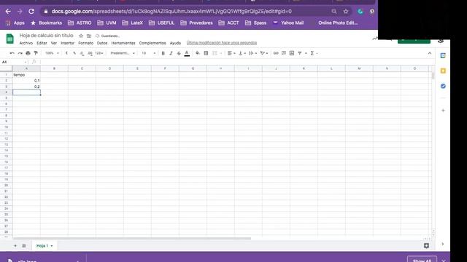Open the Explore button at bottom

(x=426, y=246)
